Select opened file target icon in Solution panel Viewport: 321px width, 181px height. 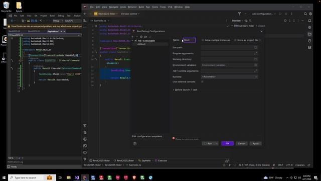coord(285,21)
